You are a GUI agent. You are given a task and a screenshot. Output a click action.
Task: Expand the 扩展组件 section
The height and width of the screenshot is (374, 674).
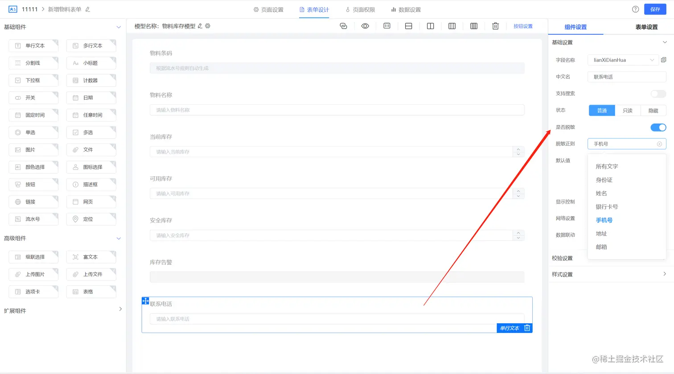coord(120,309)
